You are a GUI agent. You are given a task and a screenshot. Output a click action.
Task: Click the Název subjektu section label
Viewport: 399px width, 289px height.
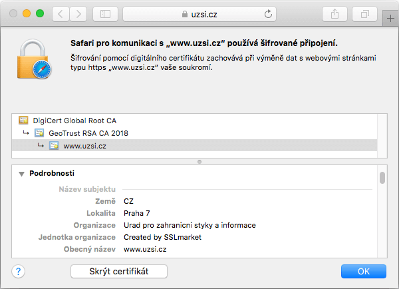pos(87,189)
